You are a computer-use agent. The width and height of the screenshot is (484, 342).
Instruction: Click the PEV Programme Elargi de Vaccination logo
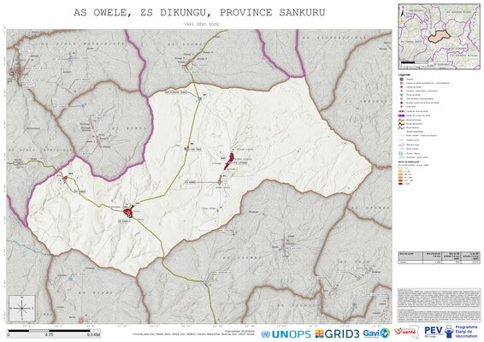pyautogui.click(x=451, y=332)
